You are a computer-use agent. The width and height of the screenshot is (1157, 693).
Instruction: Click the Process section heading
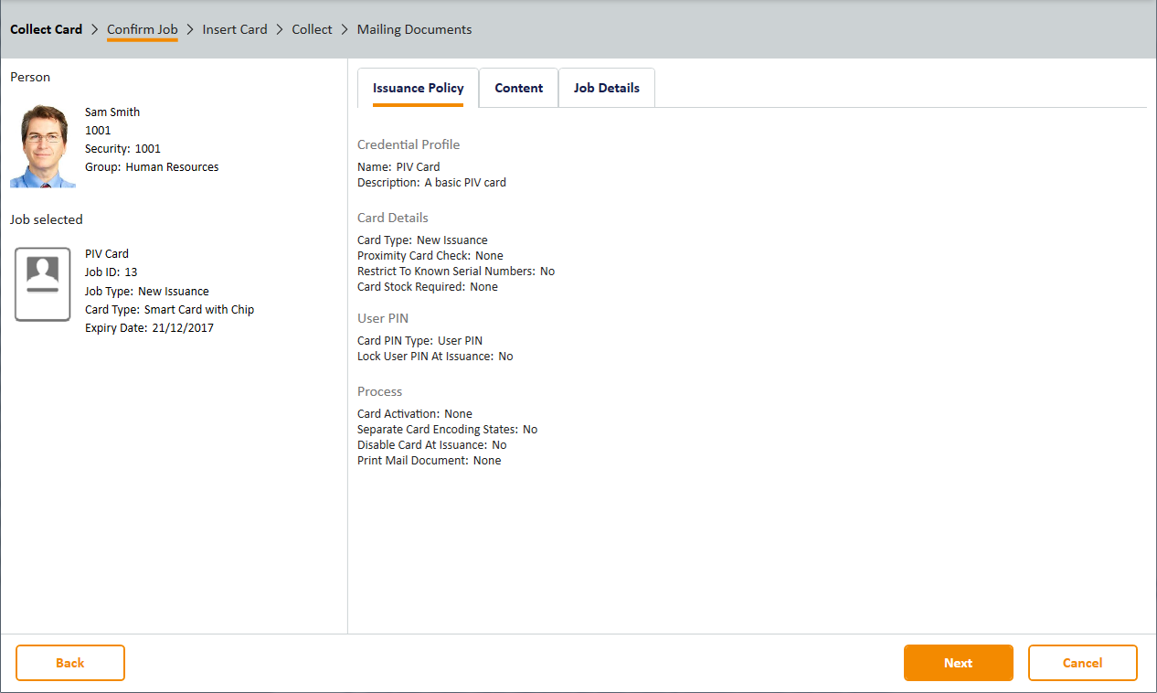point(380,391)
